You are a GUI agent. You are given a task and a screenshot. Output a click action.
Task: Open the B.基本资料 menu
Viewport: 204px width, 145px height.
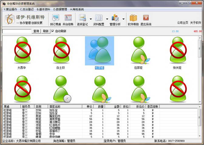click(43, 9)
